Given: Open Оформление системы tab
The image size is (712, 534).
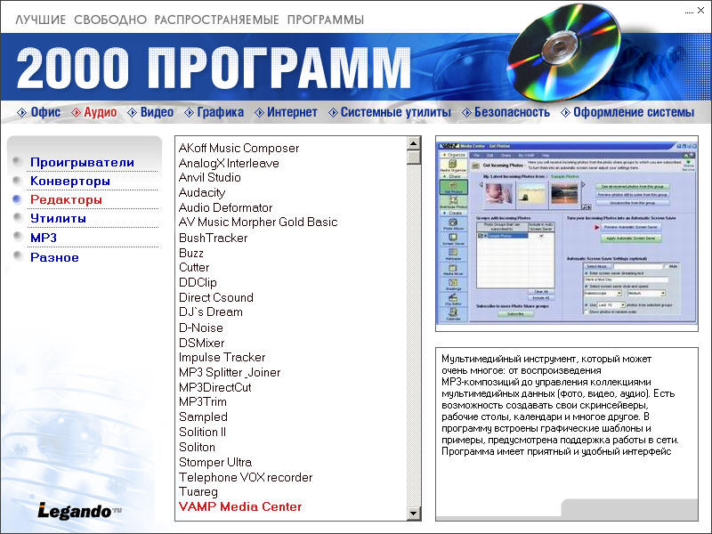Looking at the screenshot, I should point(633,113).
